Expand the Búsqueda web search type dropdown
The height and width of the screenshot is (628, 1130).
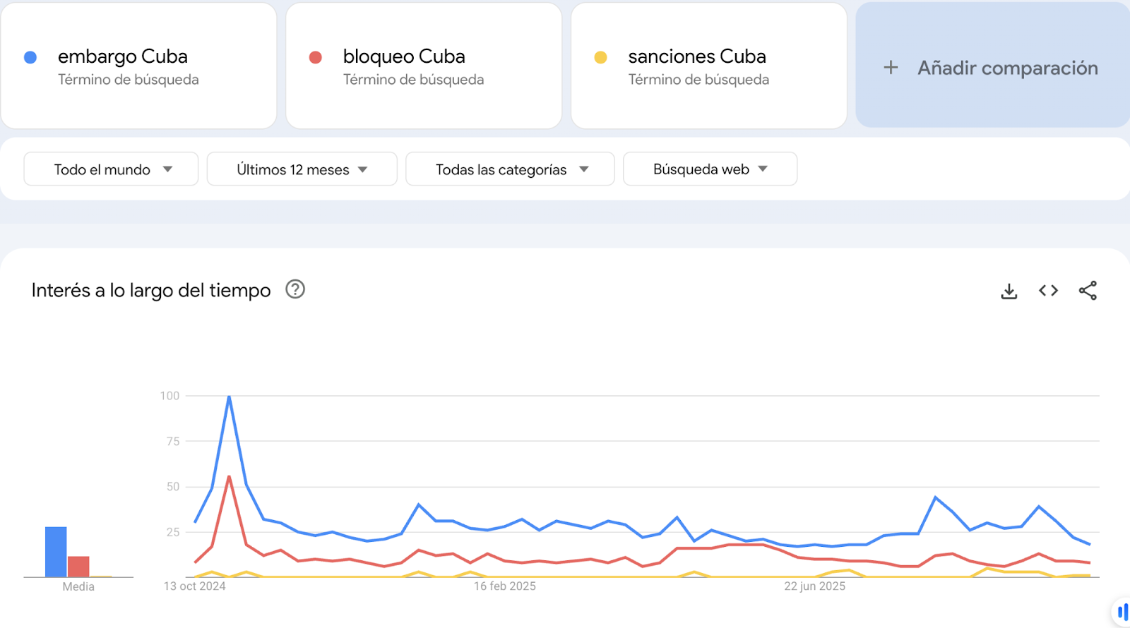click(710, 169)
